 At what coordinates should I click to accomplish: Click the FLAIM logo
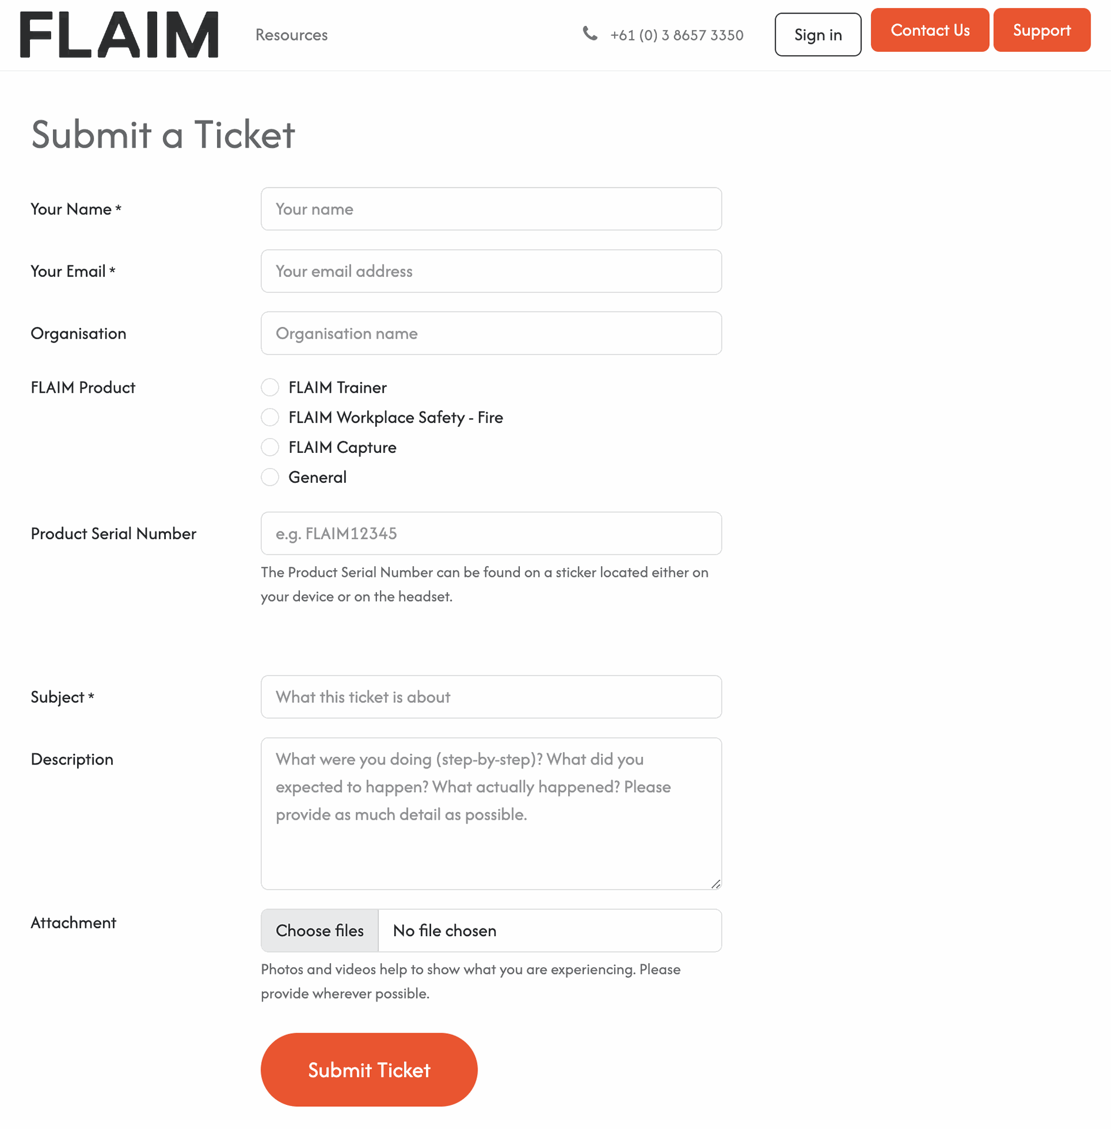119,35
